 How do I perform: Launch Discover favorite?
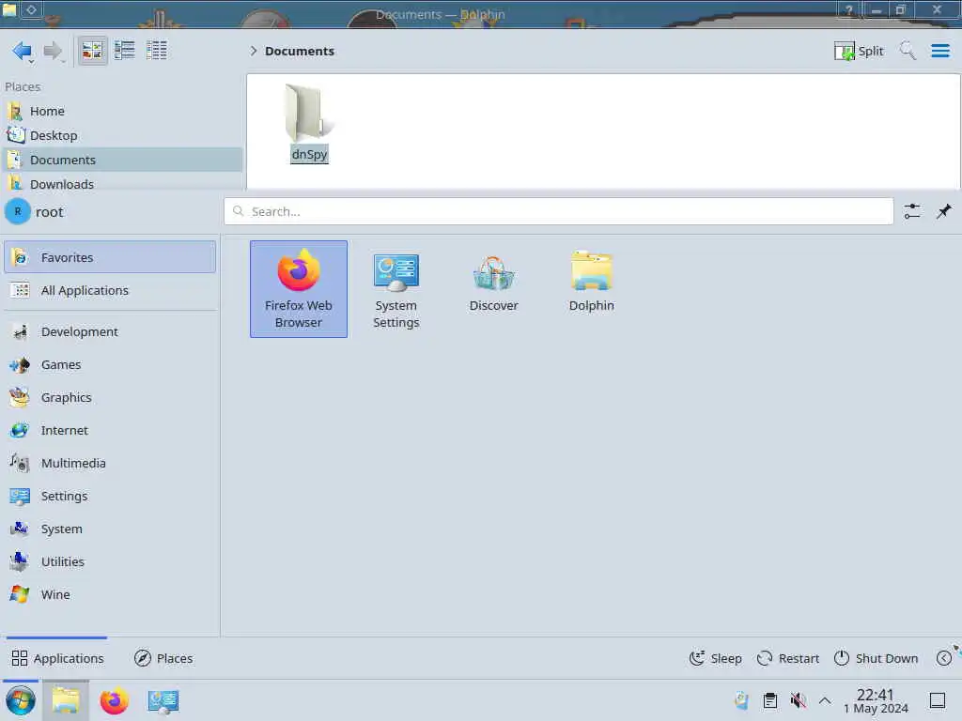point(494,289)
